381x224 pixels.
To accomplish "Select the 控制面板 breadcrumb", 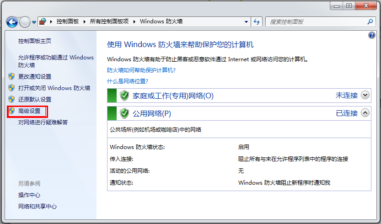I will coord(68,21).
